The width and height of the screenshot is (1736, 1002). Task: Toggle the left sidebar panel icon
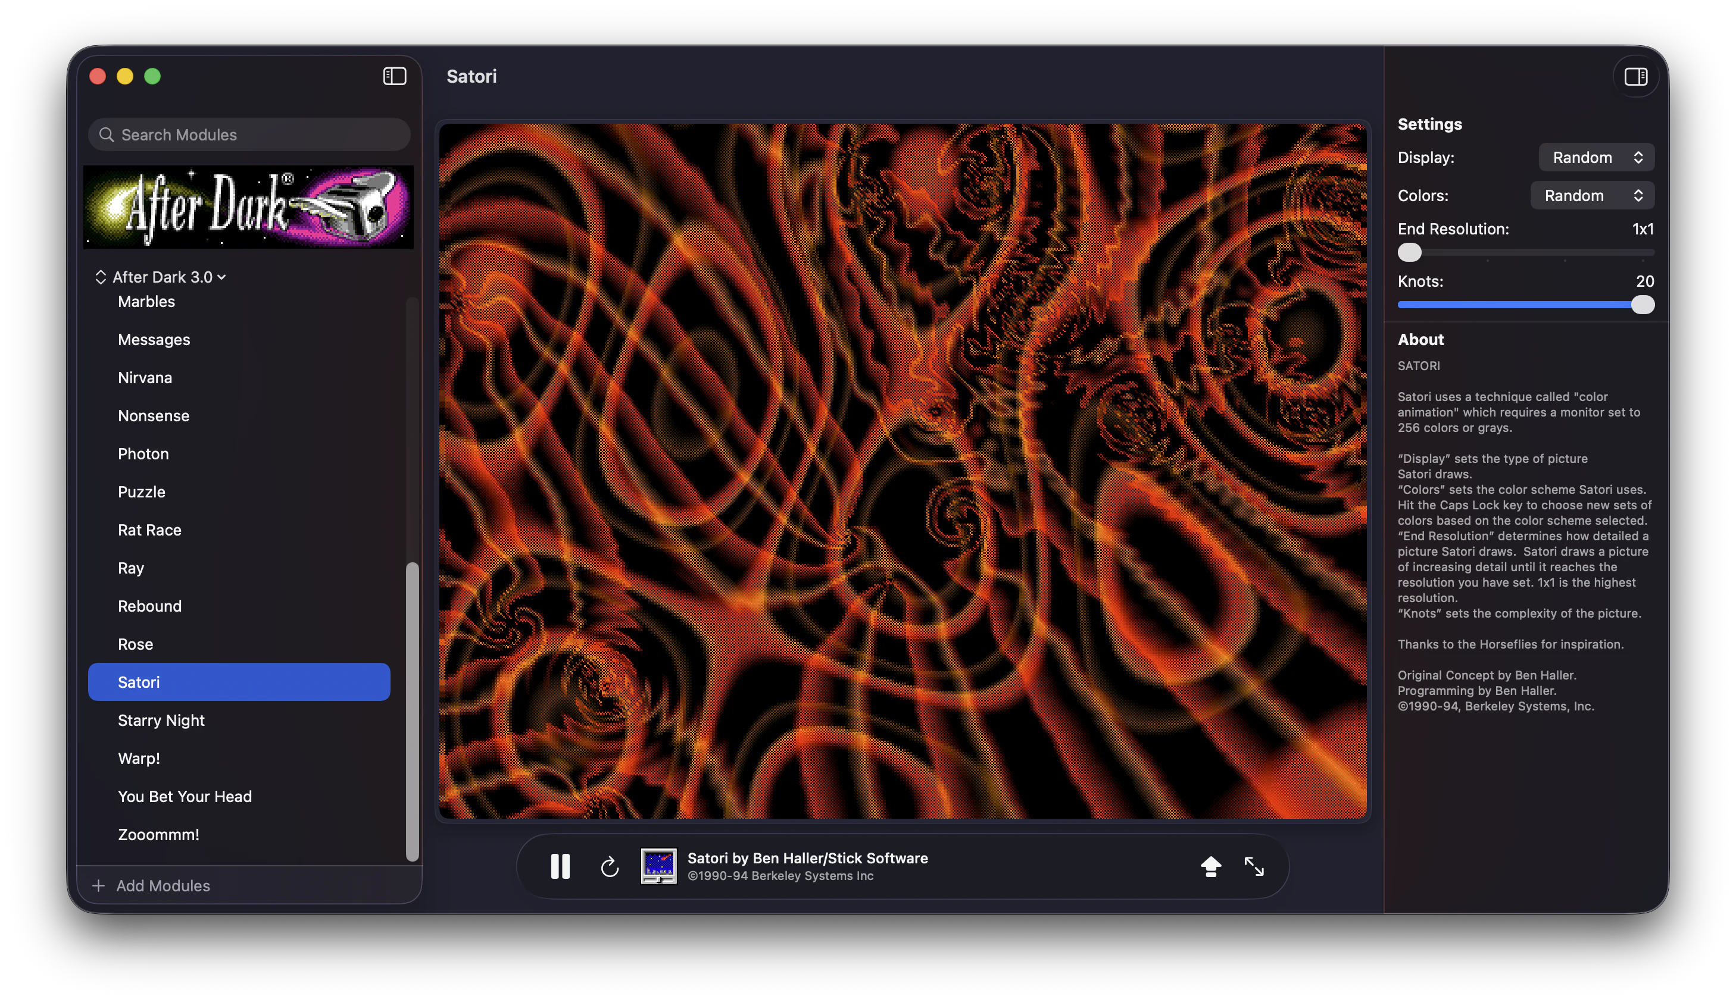(x=395, y=76)
